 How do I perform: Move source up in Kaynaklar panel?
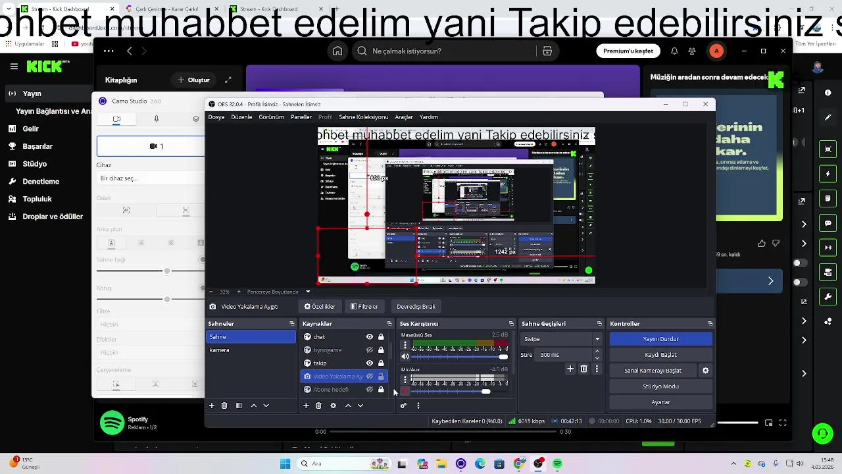tap(348, 406)
